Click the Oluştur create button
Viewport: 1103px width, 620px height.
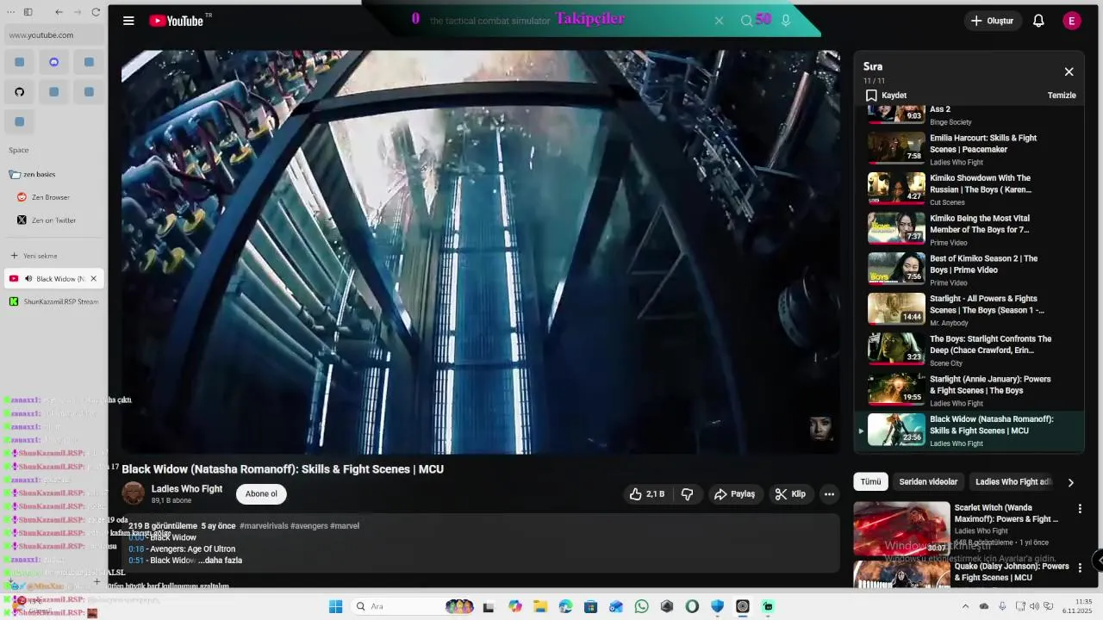(x=993, y=21)
